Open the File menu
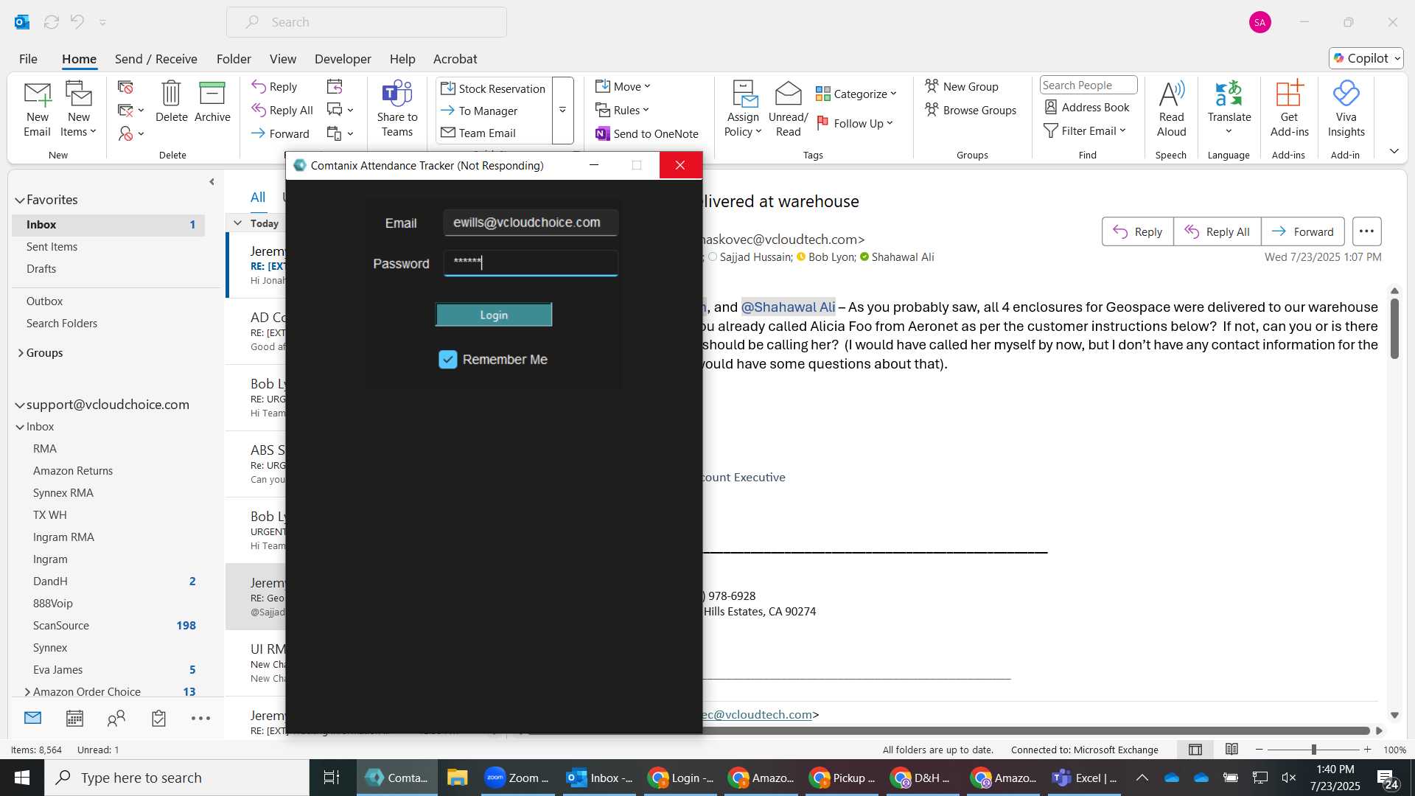Image resolution: width=1415 pixels, height=796 pixels. pyautogui.click(x=28, y=59)
